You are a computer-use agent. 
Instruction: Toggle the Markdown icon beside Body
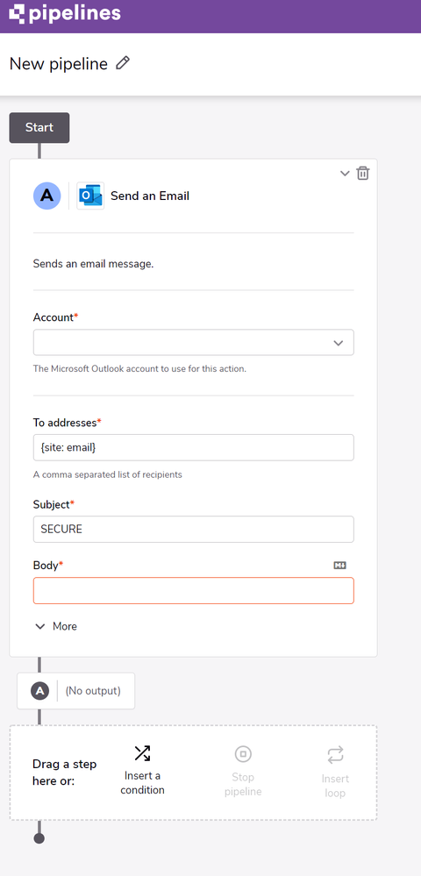pos(340,566)
